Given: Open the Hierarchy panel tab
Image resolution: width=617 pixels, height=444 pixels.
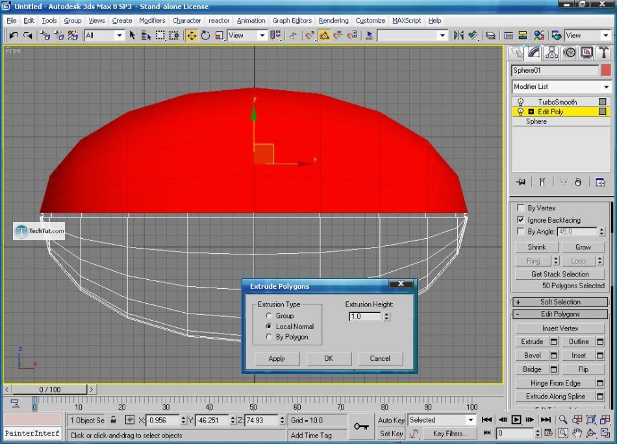Looking at the screenshot, I should click(x=551, y=53).
